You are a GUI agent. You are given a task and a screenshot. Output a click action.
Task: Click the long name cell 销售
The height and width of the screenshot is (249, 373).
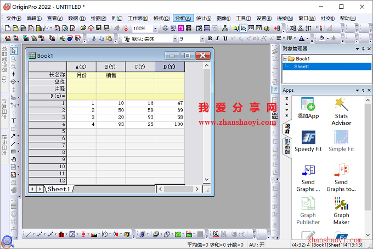point(111,75)
